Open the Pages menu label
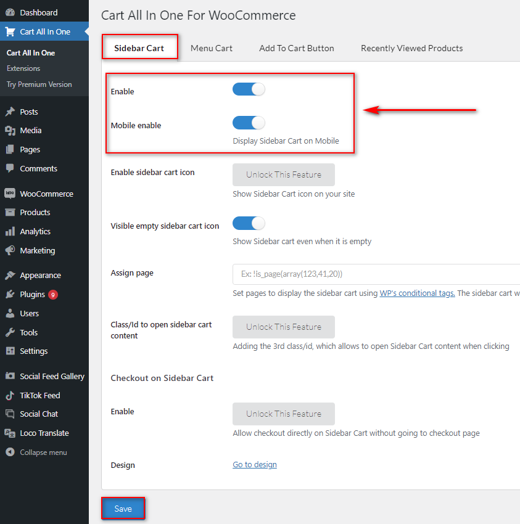The image size is (520, 524). pyautogui.click(x=30, y=150)
